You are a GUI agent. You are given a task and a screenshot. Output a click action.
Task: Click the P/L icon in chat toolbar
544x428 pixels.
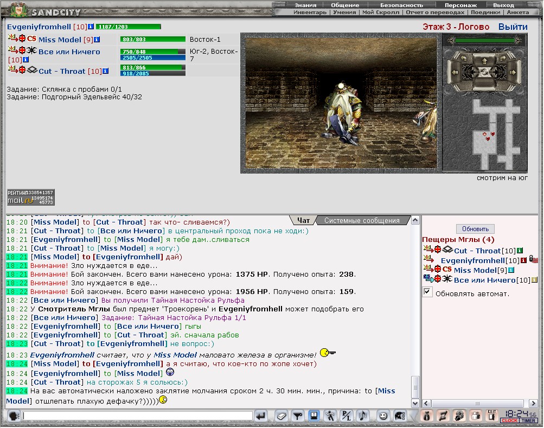point(346,416)
